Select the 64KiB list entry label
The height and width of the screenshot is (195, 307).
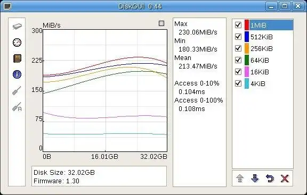(260, 61)
